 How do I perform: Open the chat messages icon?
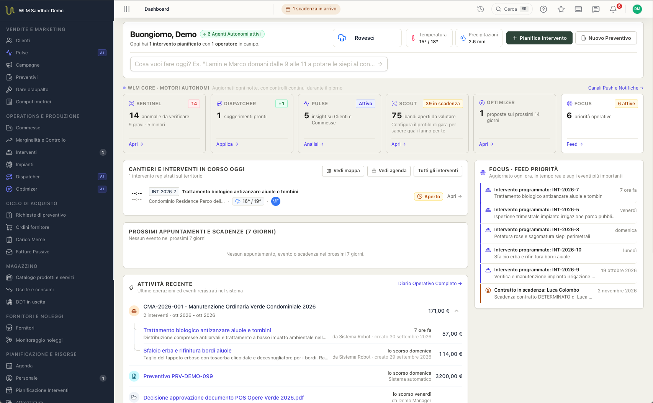coord(596,9)
